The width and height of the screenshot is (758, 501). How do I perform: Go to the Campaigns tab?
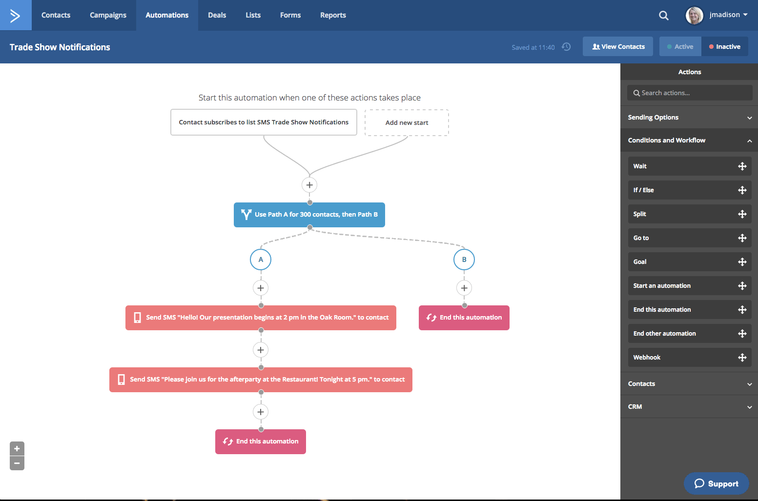coord(108,15)
